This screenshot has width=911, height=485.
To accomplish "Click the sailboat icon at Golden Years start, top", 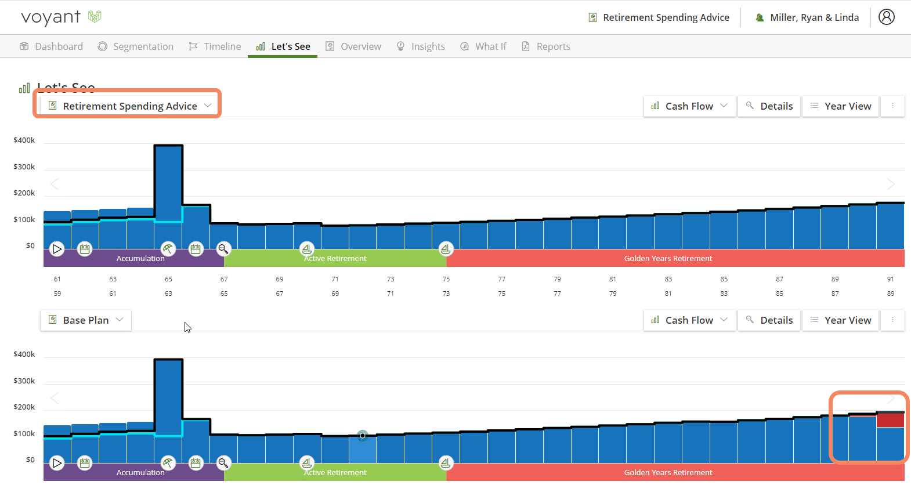I will coord(446,249).
